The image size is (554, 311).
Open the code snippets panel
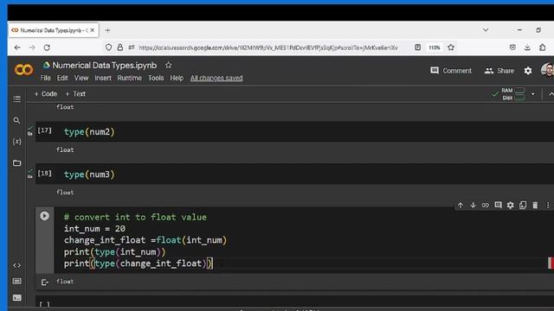16,265
